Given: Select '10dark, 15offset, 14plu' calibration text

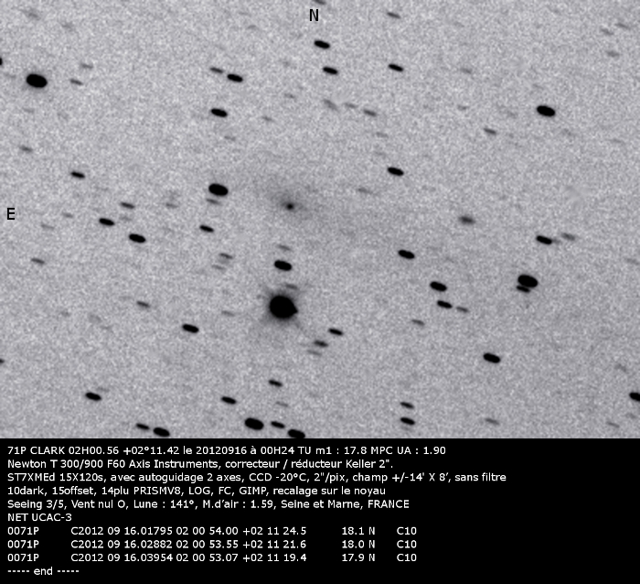Looking at the screenshot, I should [x=69, y=491].
